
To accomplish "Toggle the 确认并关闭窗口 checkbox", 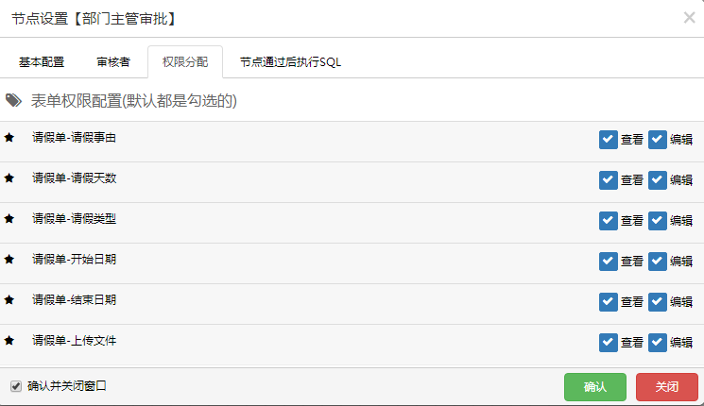I will point(16,386).
